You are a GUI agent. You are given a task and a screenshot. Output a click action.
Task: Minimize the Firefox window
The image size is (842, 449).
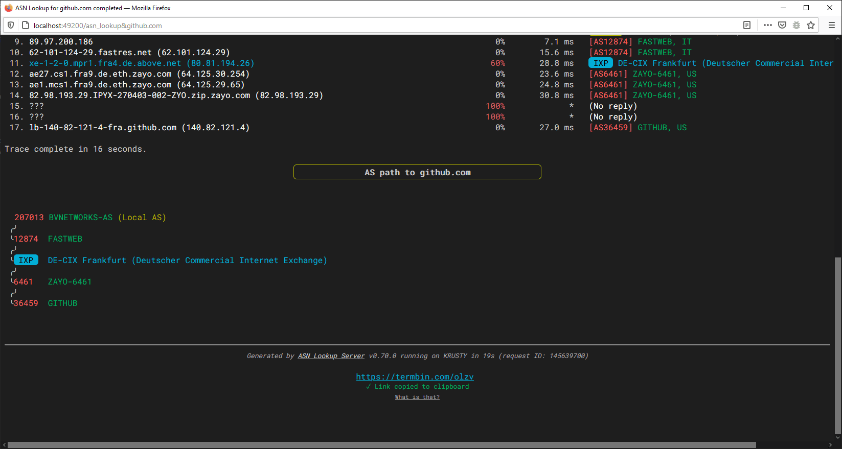(x=783, y=8)
